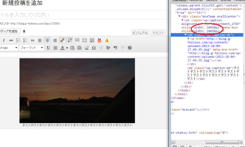Insert a bulleted list
This screenshot has width=245, height=147.
(18, 41)
